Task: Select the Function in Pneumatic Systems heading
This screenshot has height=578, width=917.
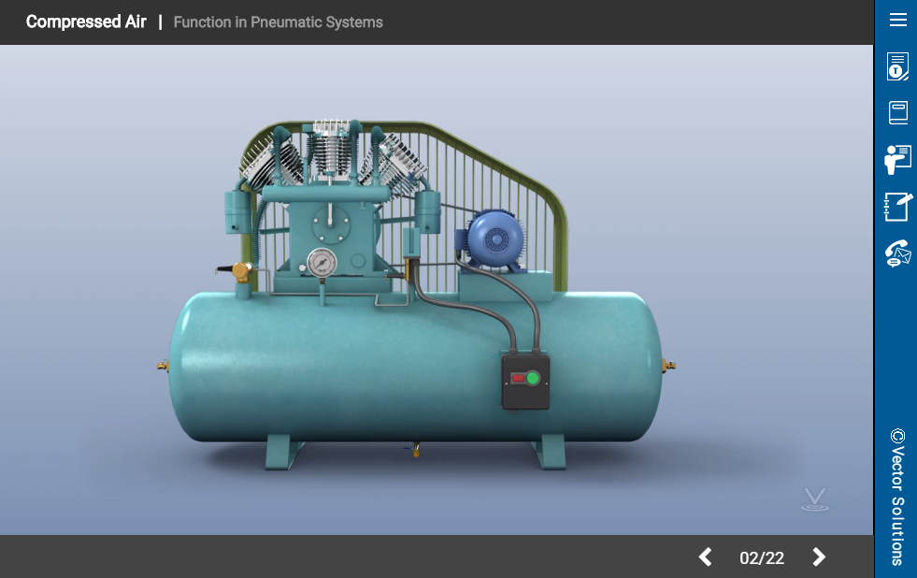Action: coord(277,22)
